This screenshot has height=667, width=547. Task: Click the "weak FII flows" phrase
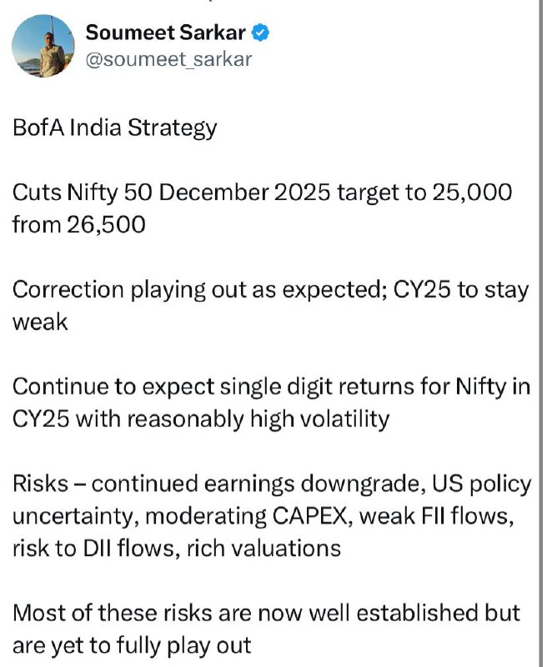point(434,516)
